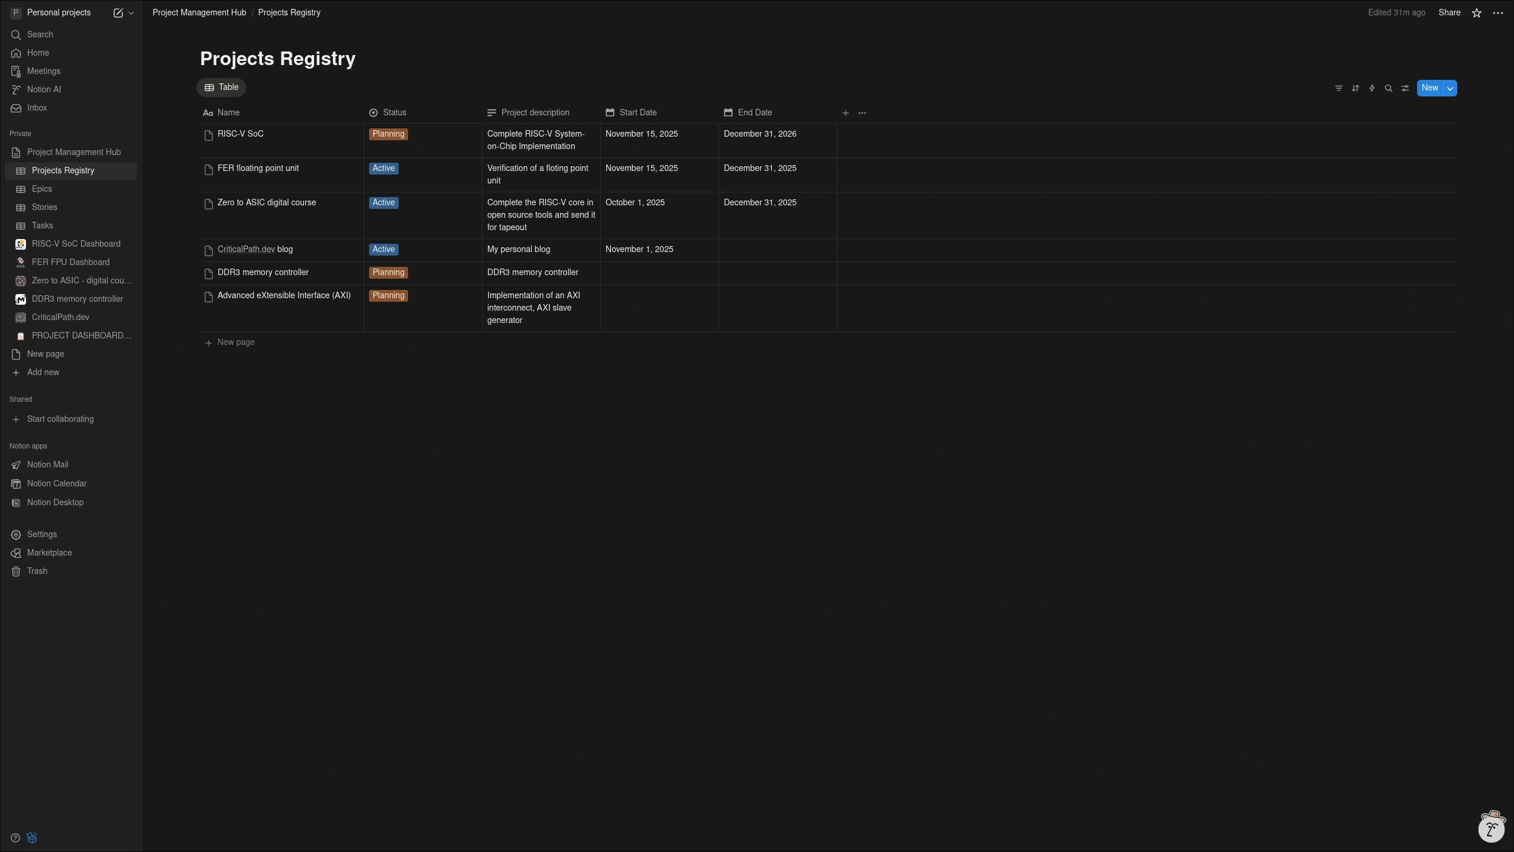Add a new property column

pyautogui.click(x=845, y=113)
